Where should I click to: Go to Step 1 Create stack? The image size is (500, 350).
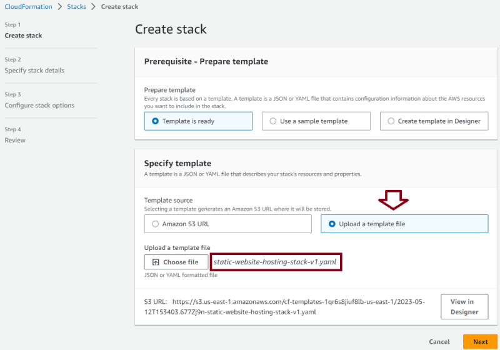[23, 36]
